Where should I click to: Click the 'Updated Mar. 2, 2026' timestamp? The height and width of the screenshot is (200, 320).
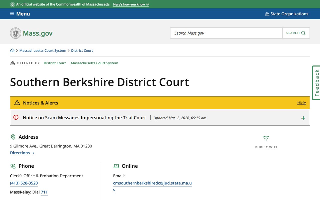click(x=180, y=118)
